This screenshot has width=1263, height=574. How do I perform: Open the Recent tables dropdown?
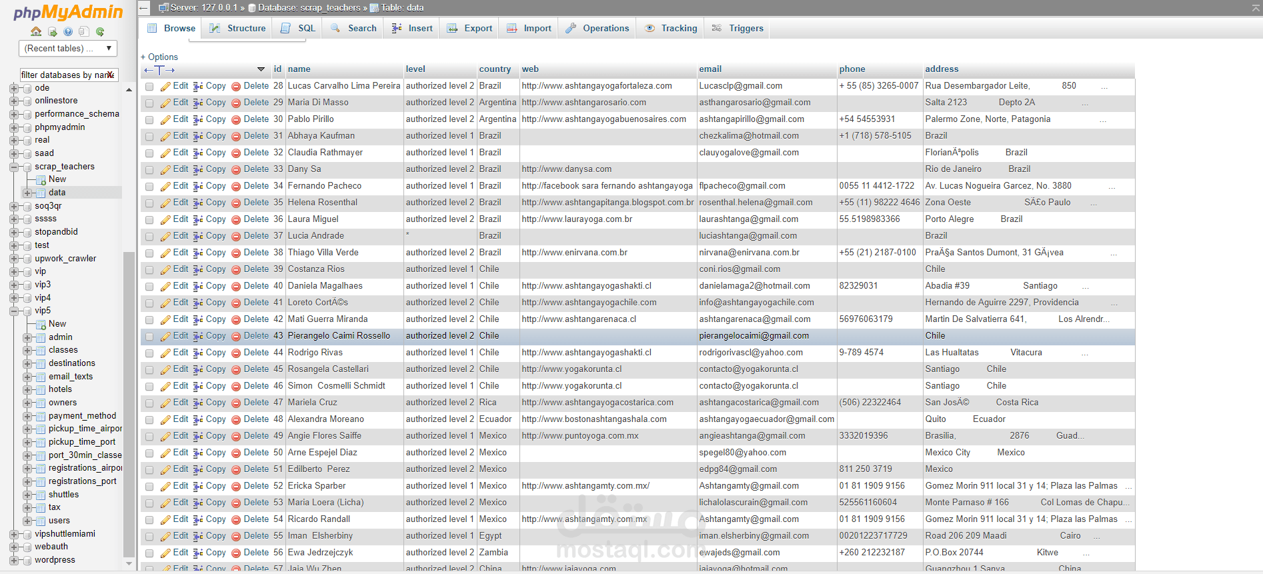click(68, 48)
